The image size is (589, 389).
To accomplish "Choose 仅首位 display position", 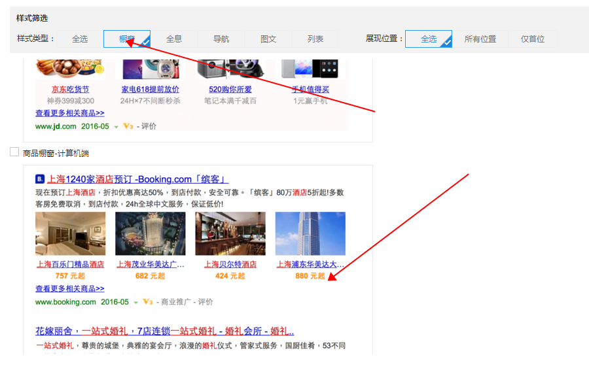I will pos(532,39).
